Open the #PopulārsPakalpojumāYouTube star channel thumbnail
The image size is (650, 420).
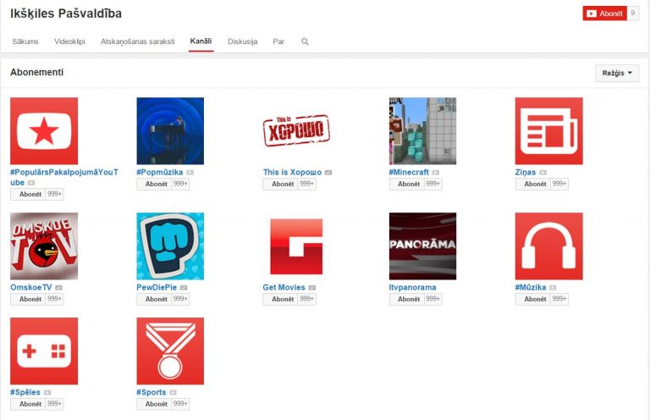coord(44,131)
